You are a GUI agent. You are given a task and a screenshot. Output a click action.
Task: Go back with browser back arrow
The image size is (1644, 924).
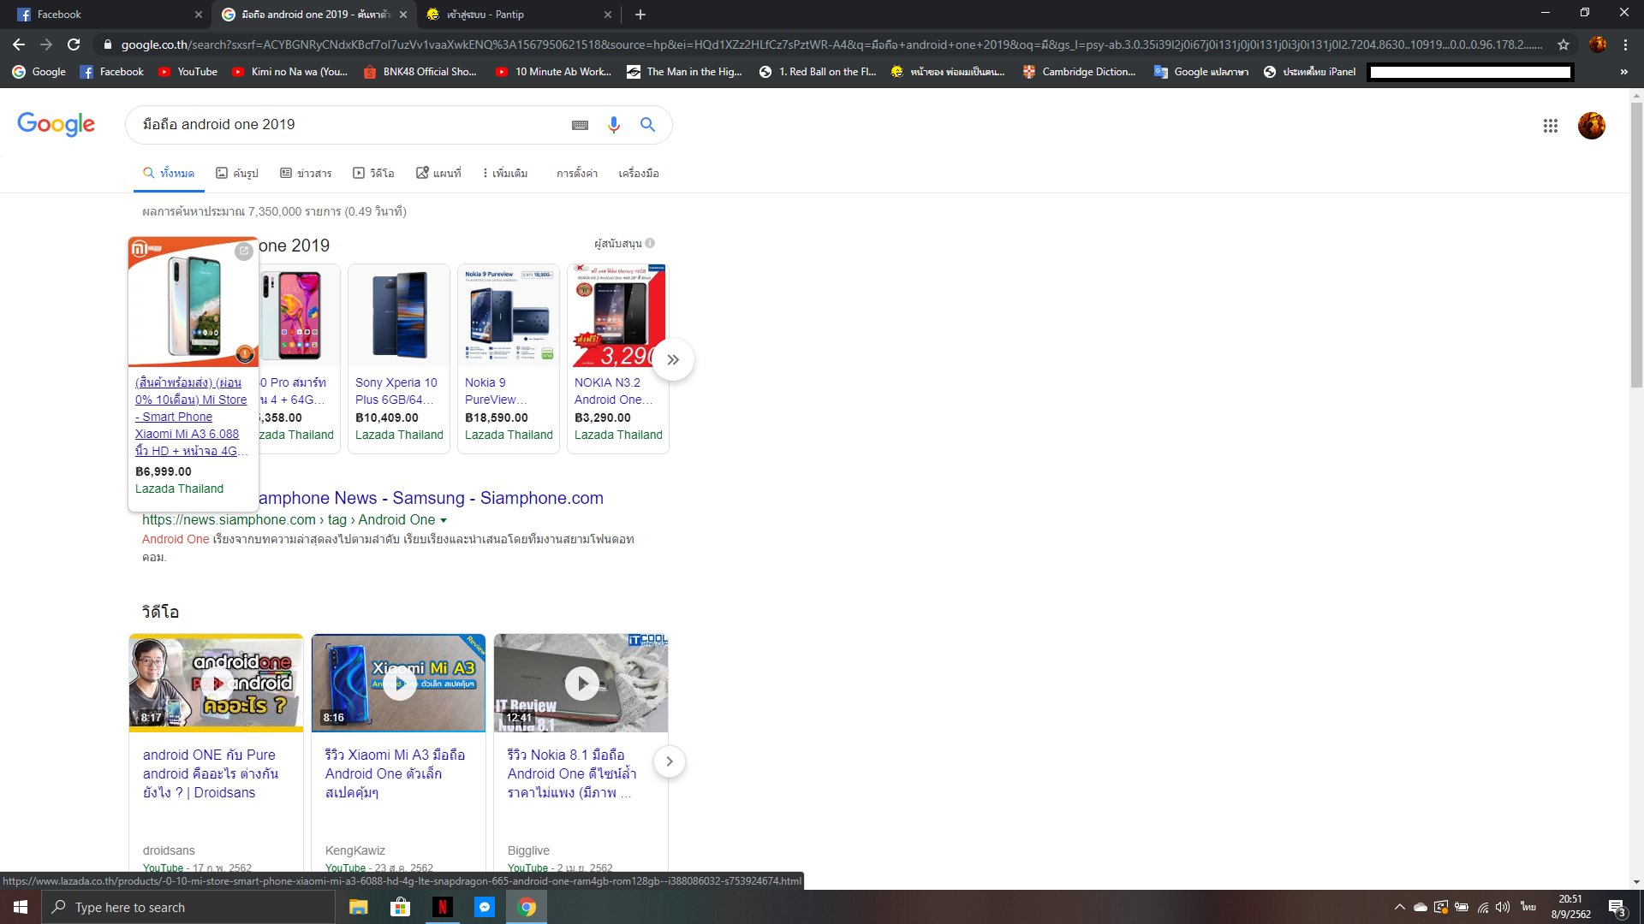pyautogui.click(x=19, y=44)
